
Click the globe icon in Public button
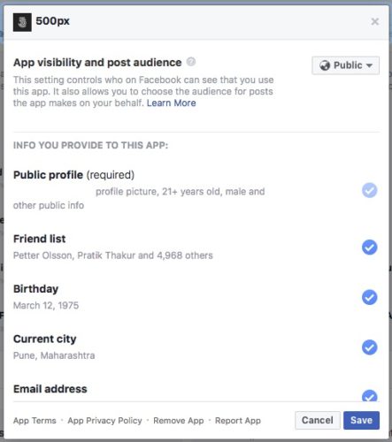point(325,65)
